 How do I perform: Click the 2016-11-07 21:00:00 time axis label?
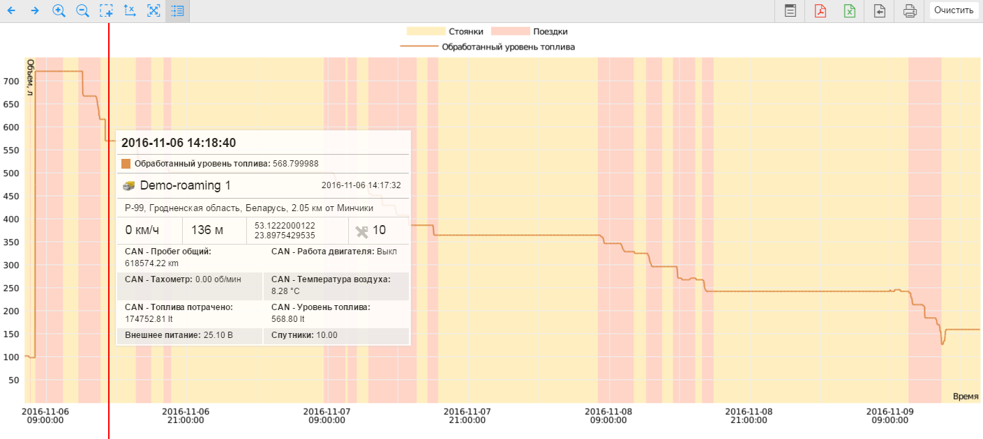[x=467, y=415]
